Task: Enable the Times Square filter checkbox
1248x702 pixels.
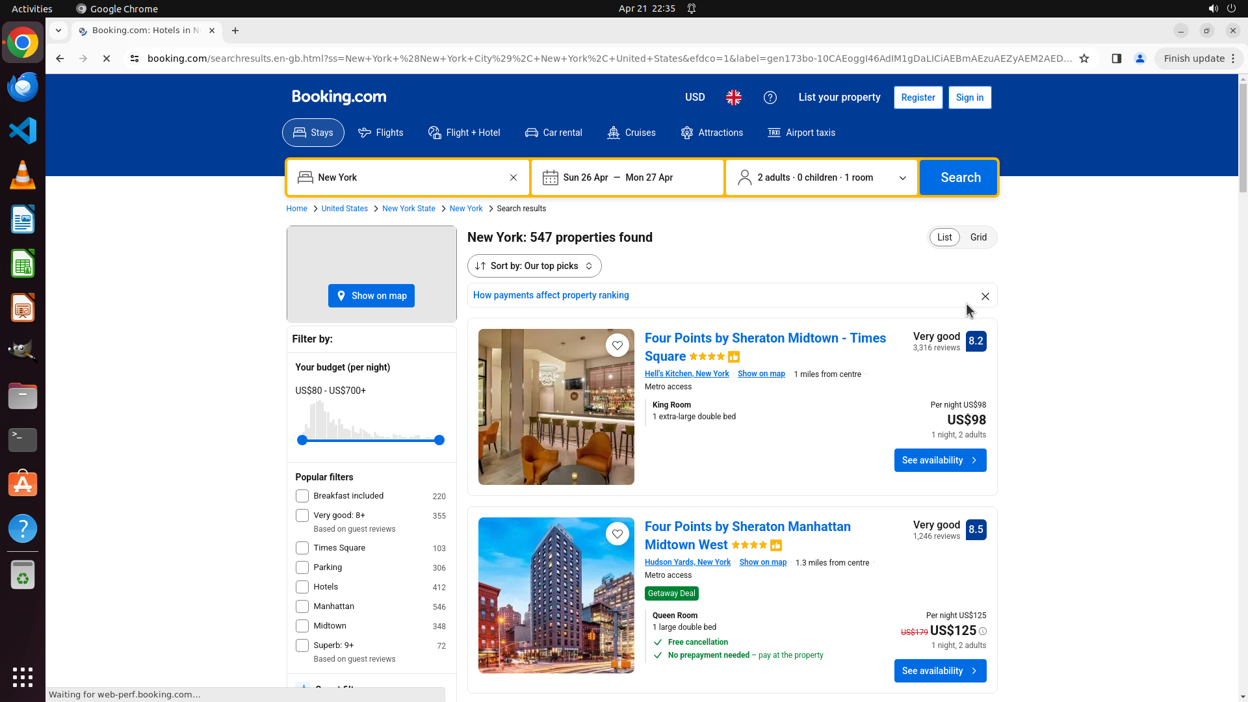Action: (x=302, y=548)
